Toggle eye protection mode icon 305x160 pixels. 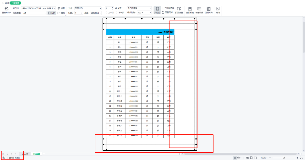click(235, 158)
